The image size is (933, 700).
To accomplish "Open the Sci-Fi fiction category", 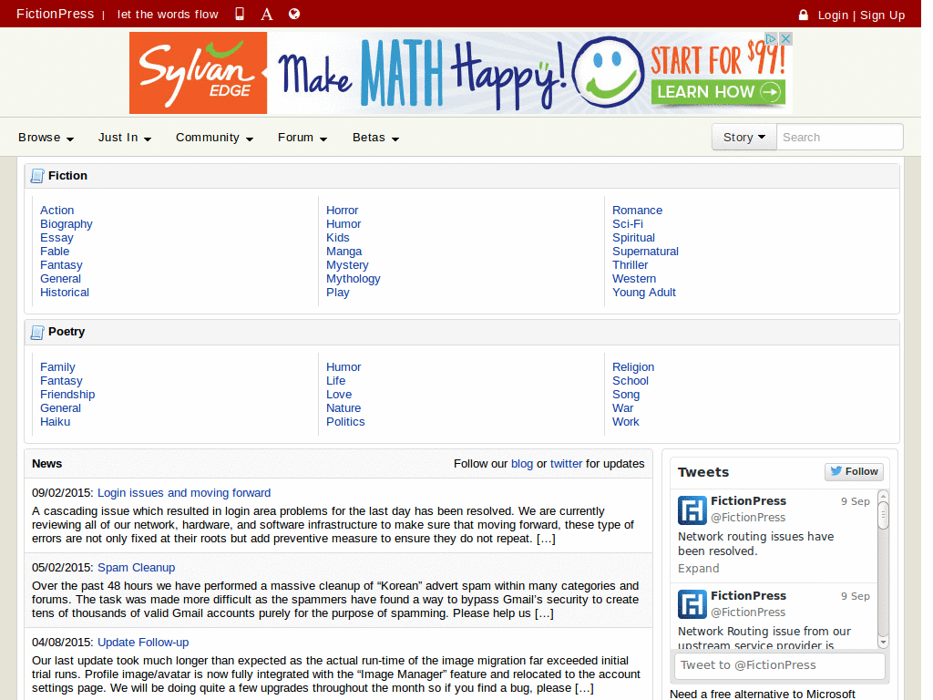I will (628, 224).
